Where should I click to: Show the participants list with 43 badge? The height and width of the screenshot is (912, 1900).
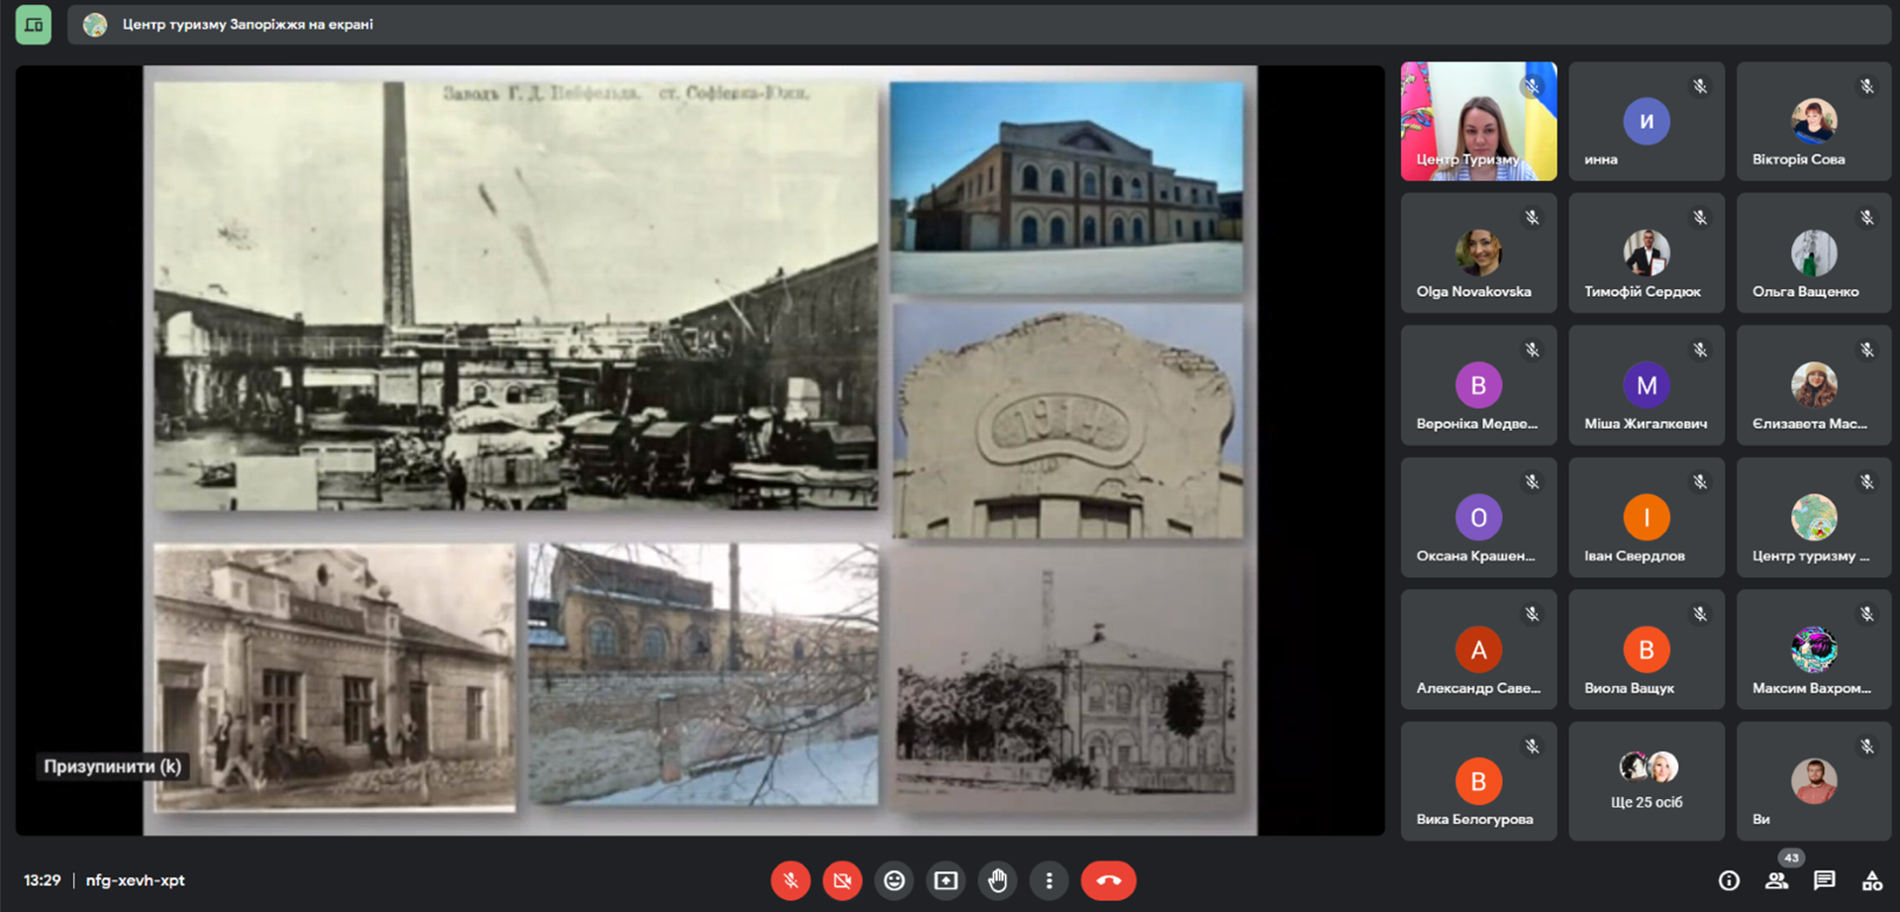point(1776,880)
